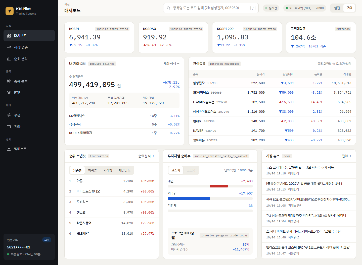Select LG에너지솔루션 in watchlist
The height and width of the screenshot is (265, 362).
coord(272,102)
